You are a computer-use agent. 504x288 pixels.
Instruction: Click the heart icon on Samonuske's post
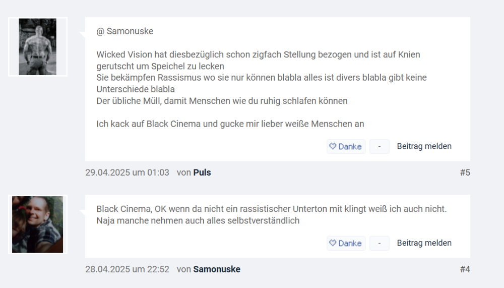tap(333, 243)
